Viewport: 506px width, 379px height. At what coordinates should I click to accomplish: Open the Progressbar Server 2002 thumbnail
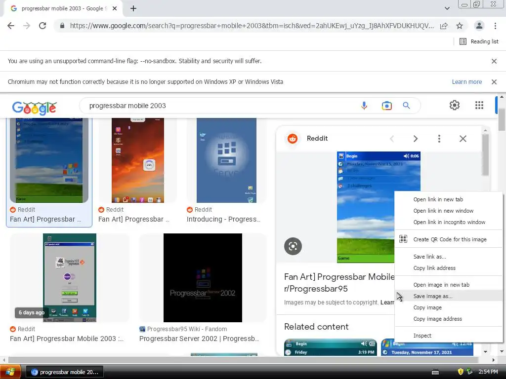click(203, 278)
